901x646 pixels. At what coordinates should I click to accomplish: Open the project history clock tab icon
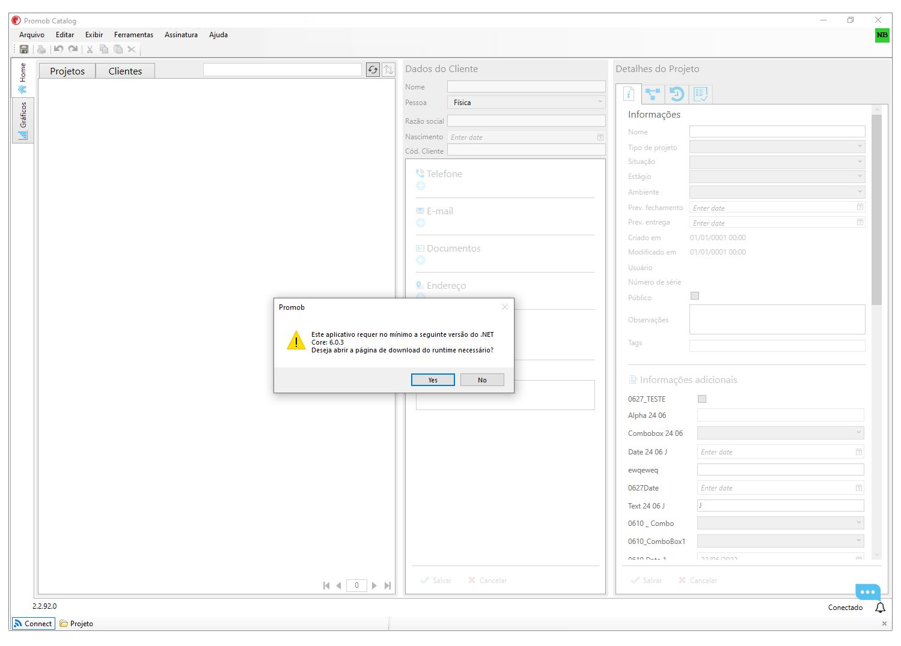pyautogui.click(x=676, y=94)
